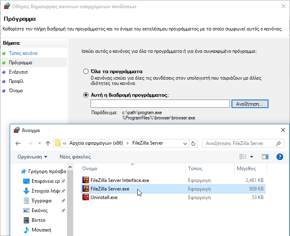This screenshot has width=290, height=236.
Task: Open 'Βίντεο' in the navigation pane
Action: pyautogui.click(x=39, y=220)
